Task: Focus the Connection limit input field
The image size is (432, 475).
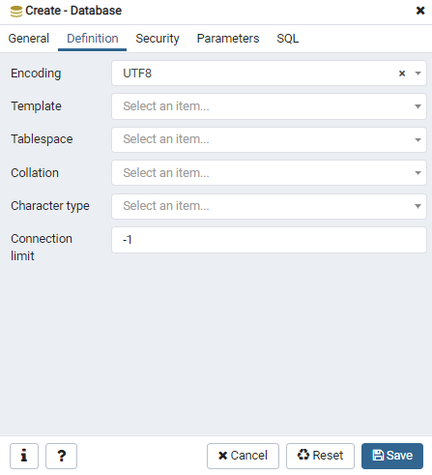Action: point(269,240)
